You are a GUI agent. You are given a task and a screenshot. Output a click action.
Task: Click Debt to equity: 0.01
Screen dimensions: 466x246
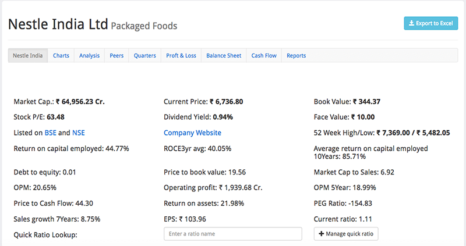point(45,172)
